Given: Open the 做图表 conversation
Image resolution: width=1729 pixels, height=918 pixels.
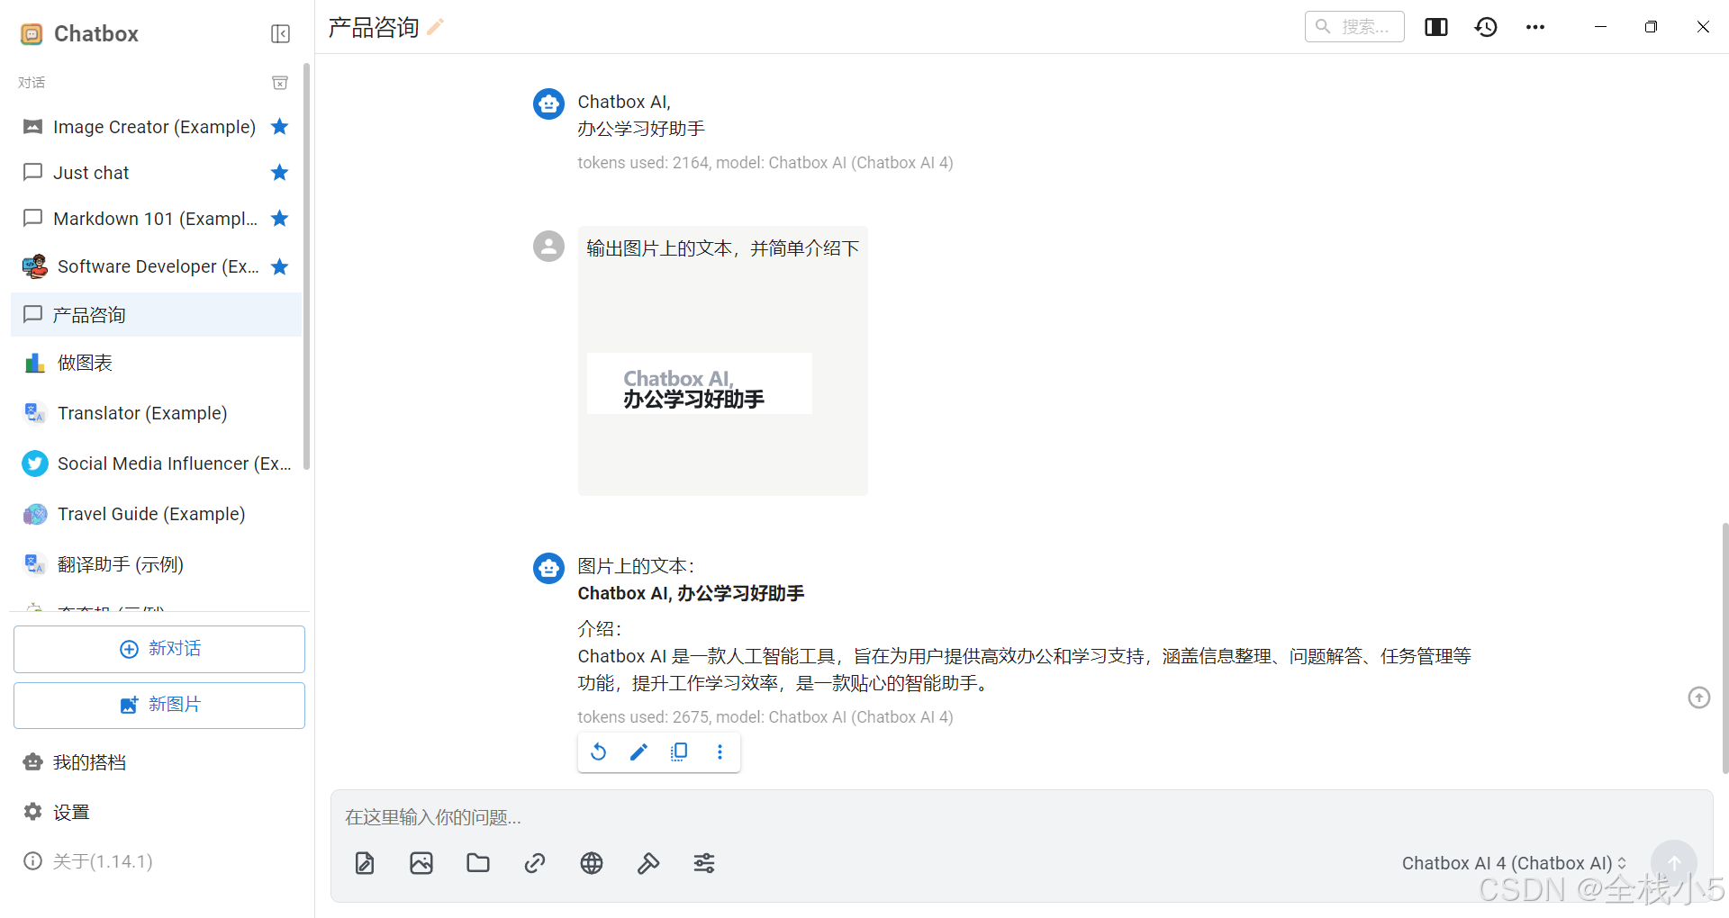Looking at the screenshot, I should 156,363.
